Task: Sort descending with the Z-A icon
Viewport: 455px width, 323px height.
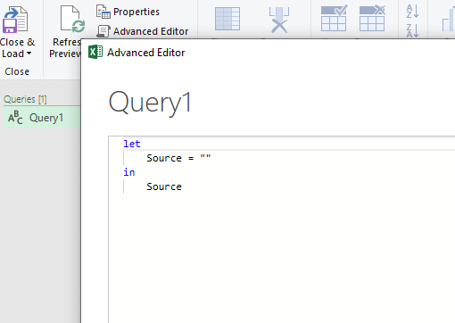Action: [412, 30]
